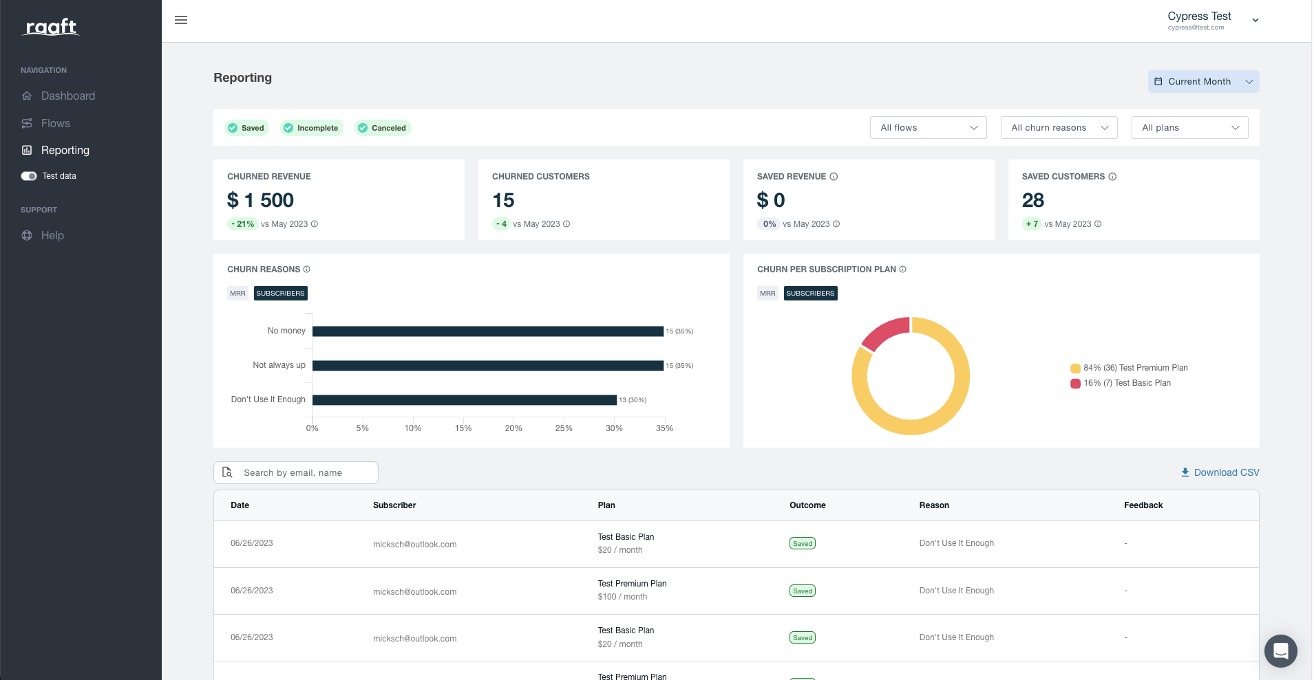Click the raaft logo
This screenshot has height=680, width=1314.
52,27
